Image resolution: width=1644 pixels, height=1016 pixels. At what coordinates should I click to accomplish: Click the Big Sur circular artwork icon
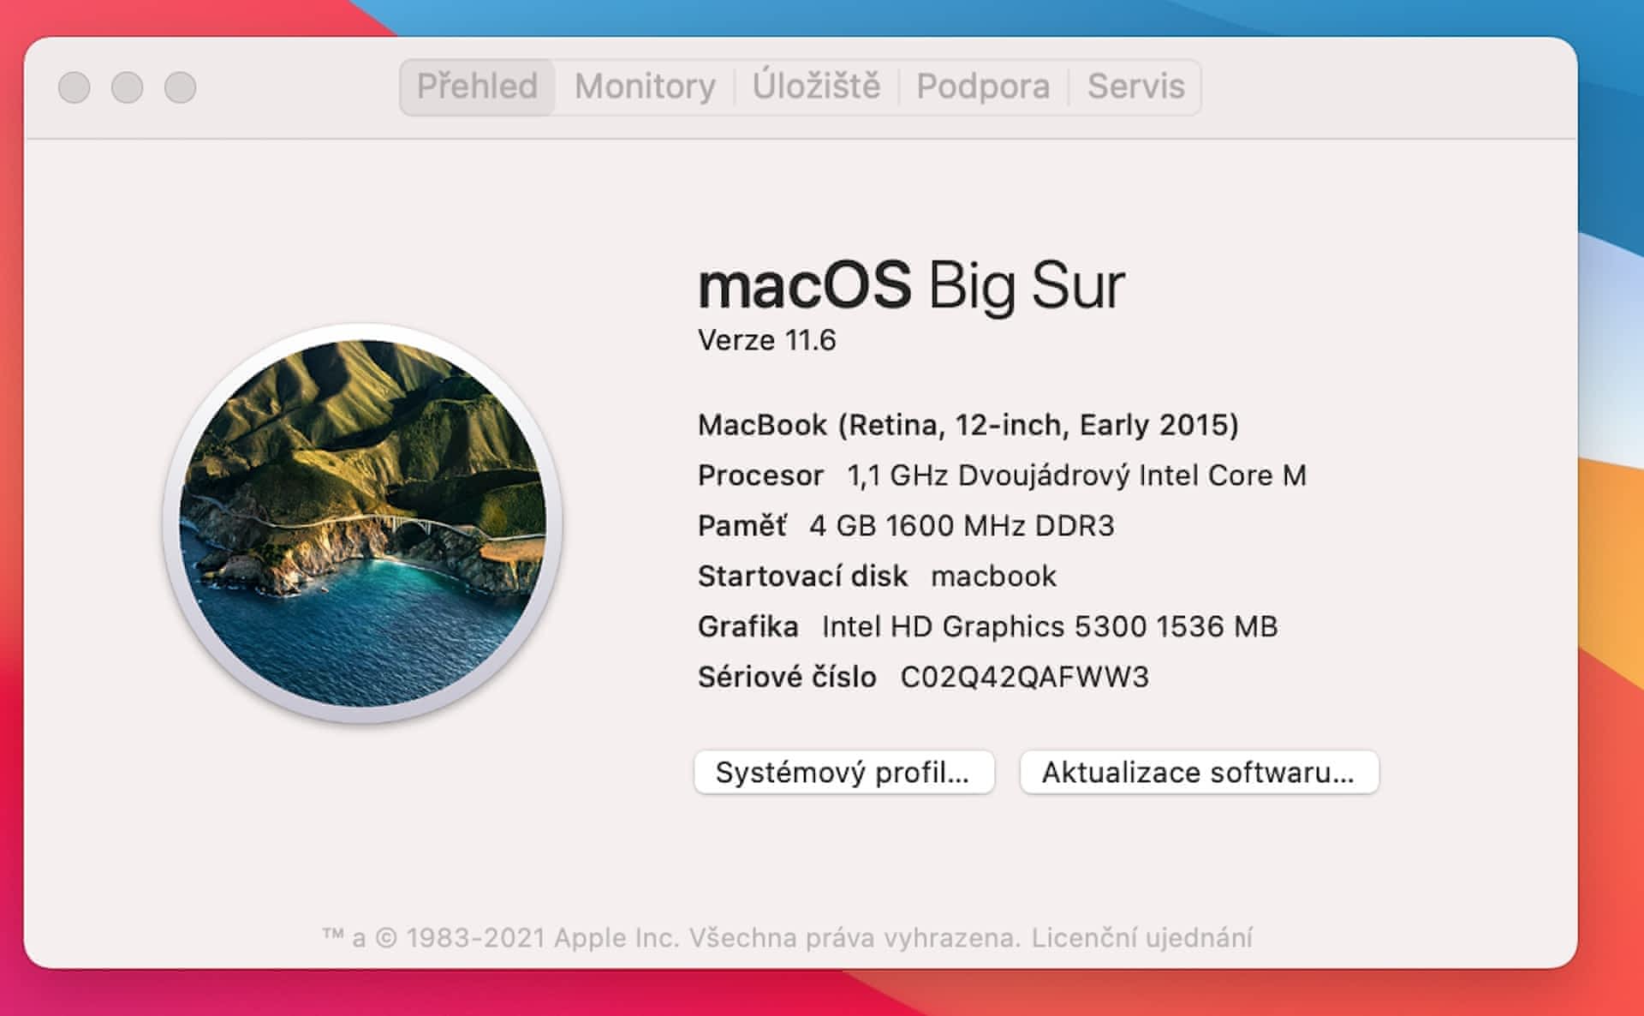click(x=362, y=523)
